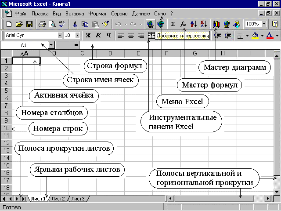This screenshot has width=281, height=211.
Task: Redo the action arrow icon
Action: point(133,24)
